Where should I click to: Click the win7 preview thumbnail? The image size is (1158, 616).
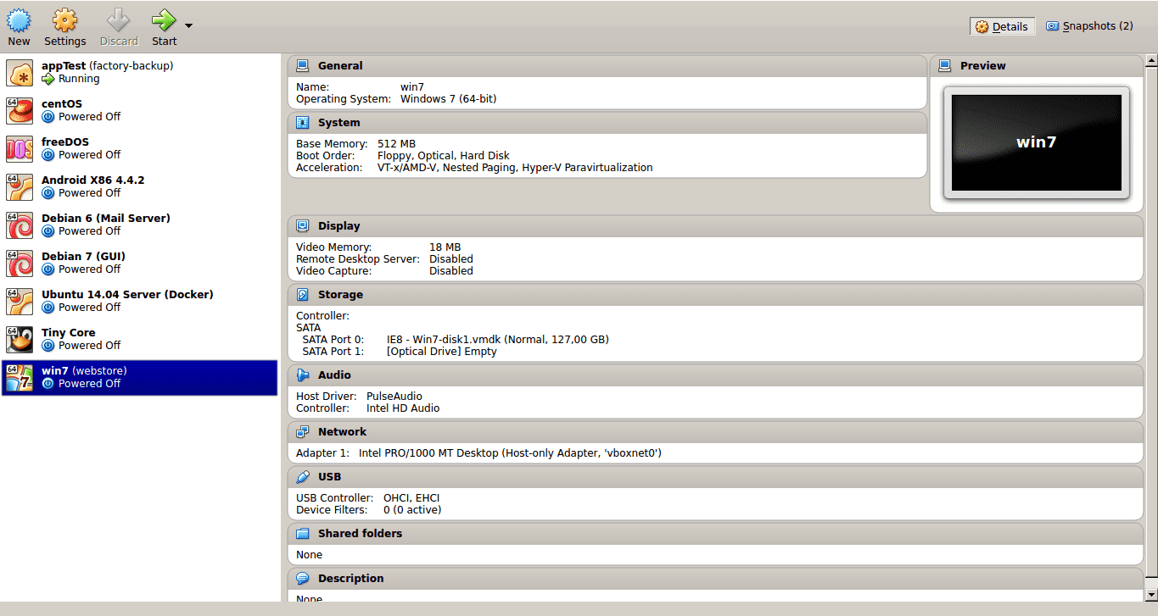[1036, 142]
